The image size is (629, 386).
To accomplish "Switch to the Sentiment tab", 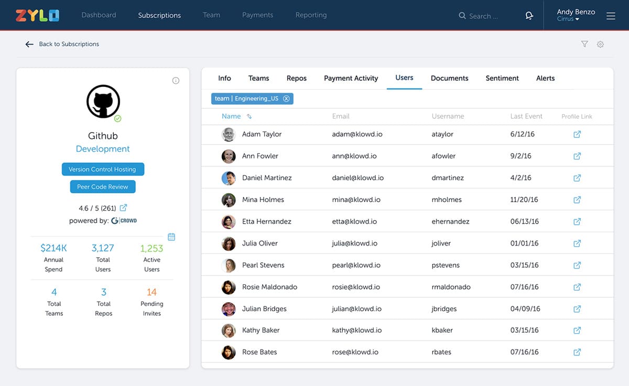I will [502, 78].
